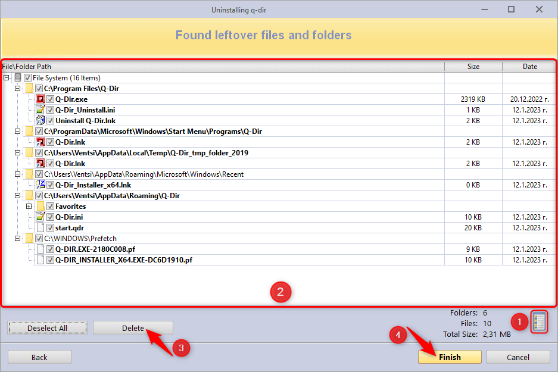The width and height of the screenshot is (558, 372).
Task: Click the C:\Program Files\Q-Dir folder icon
Action: coord(29,89)
